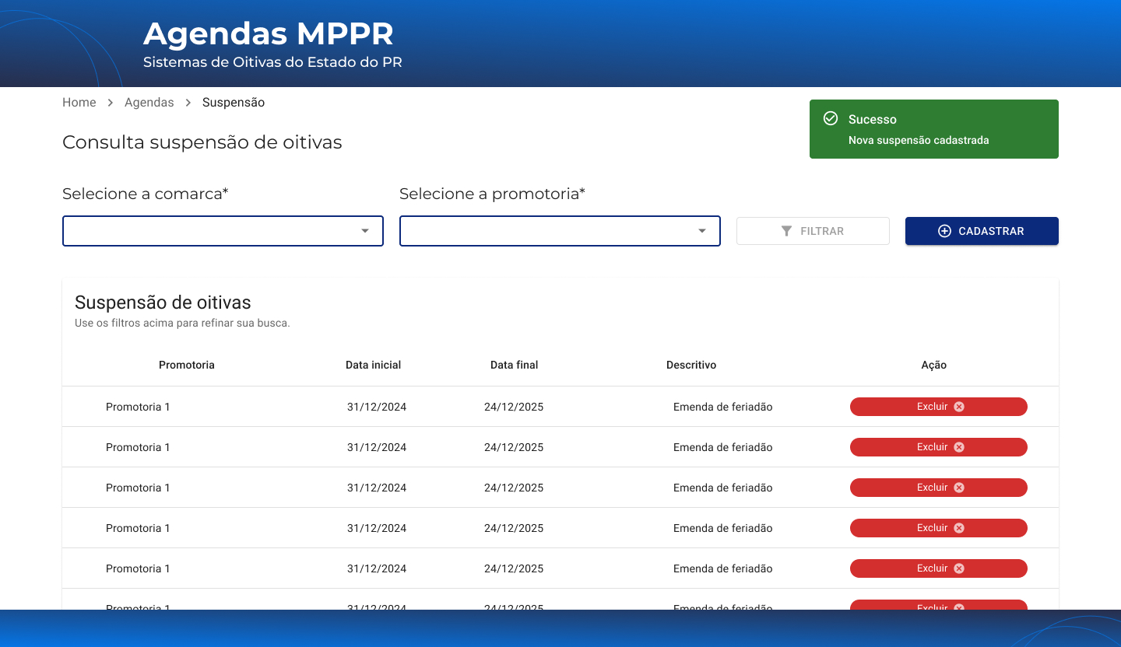Screen dimensions: 1121x647
Task: Click '31/12/2024' in the first row
Action: point(377,407)
